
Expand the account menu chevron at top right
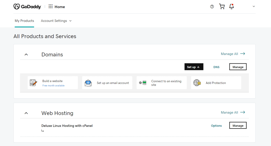point(254,6)
